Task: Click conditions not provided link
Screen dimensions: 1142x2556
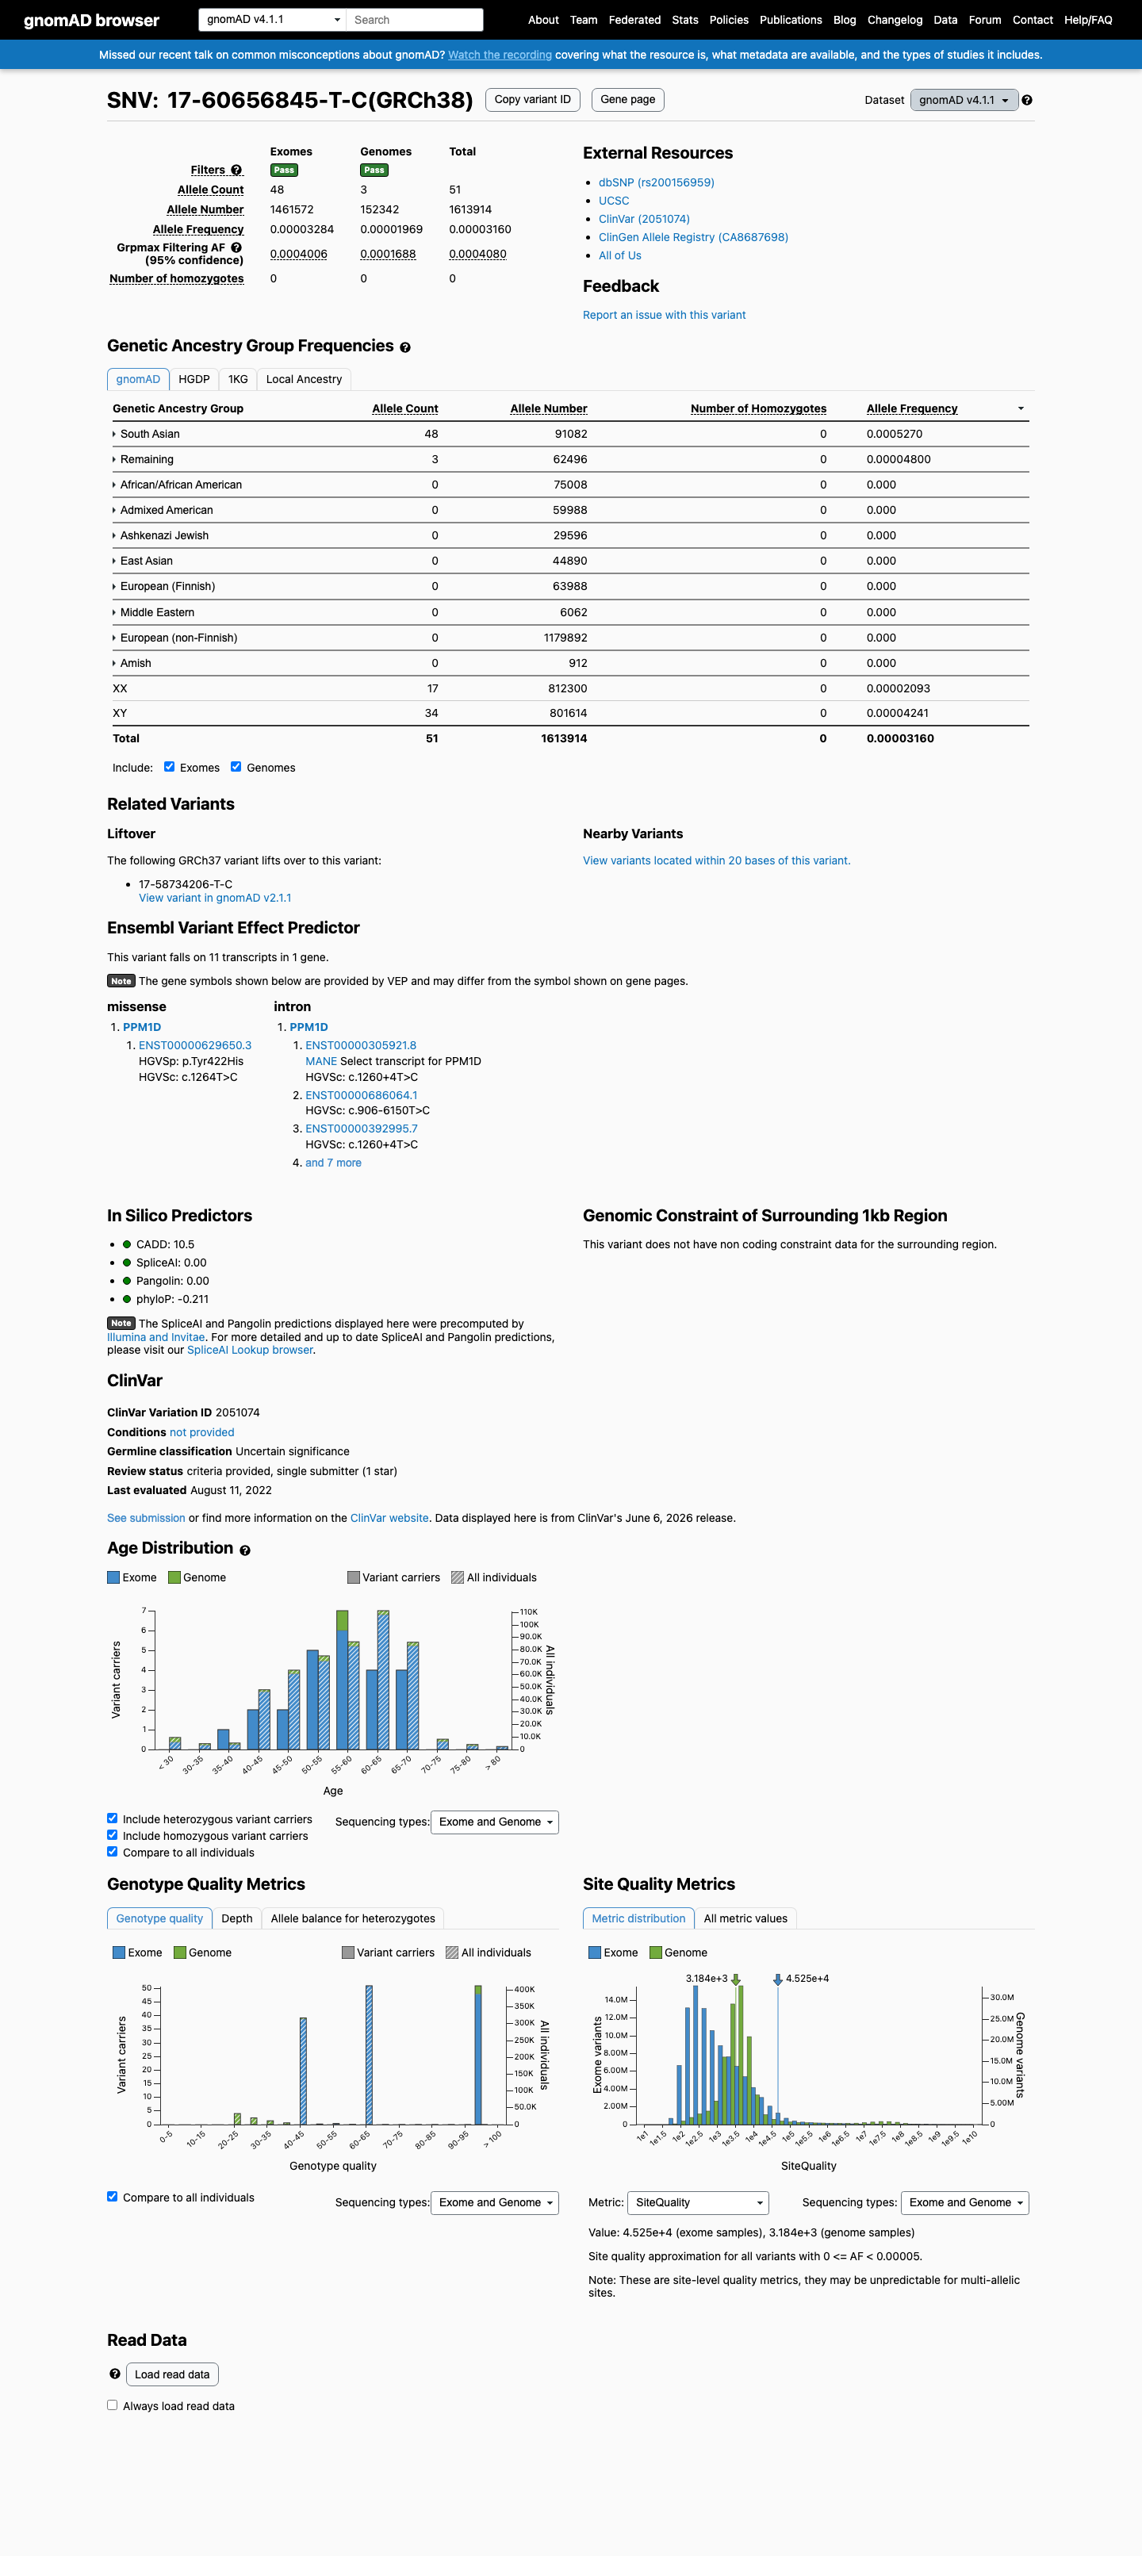Action: (201, 1433)
